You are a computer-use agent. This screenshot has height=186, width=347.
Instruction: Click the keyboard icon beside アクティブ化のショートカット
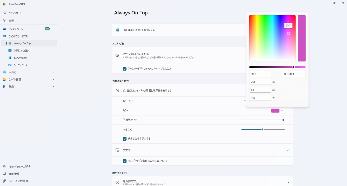coord(117,56)
